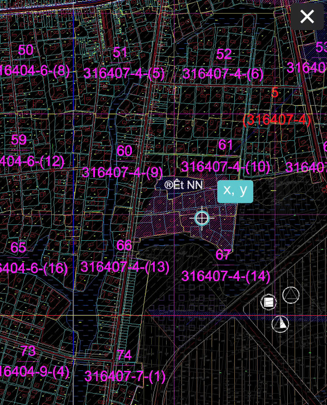Viewport: 327px width, 405px height.
Task: Click the empty triangle circle symbol
Action: [x=291, y=295]
